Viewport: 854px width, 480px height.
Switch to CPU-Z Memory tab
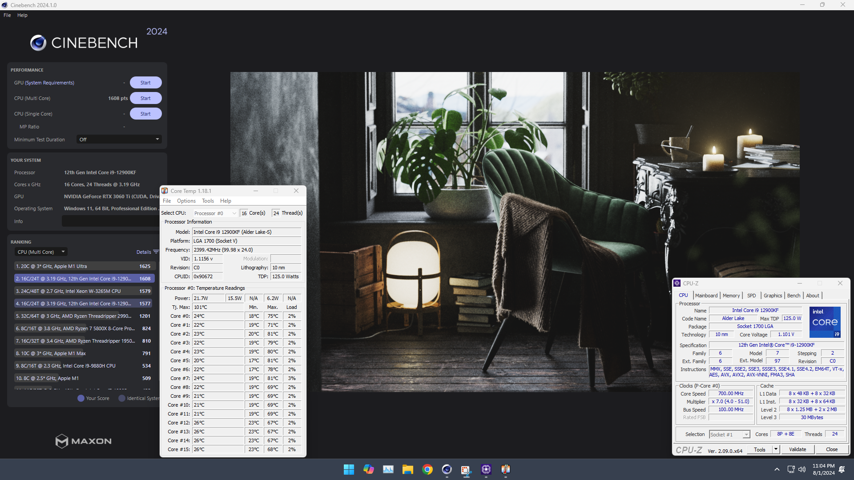(x=731, y=296)
